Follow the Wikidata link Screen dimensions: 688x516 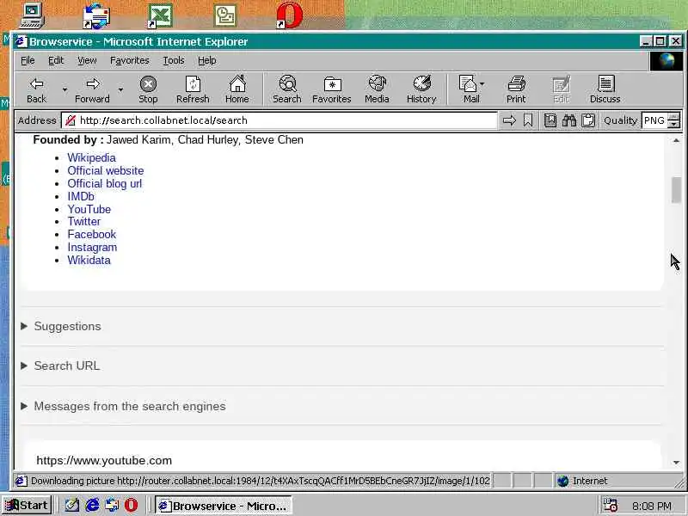pyautogui.click(x=89, y=261)
